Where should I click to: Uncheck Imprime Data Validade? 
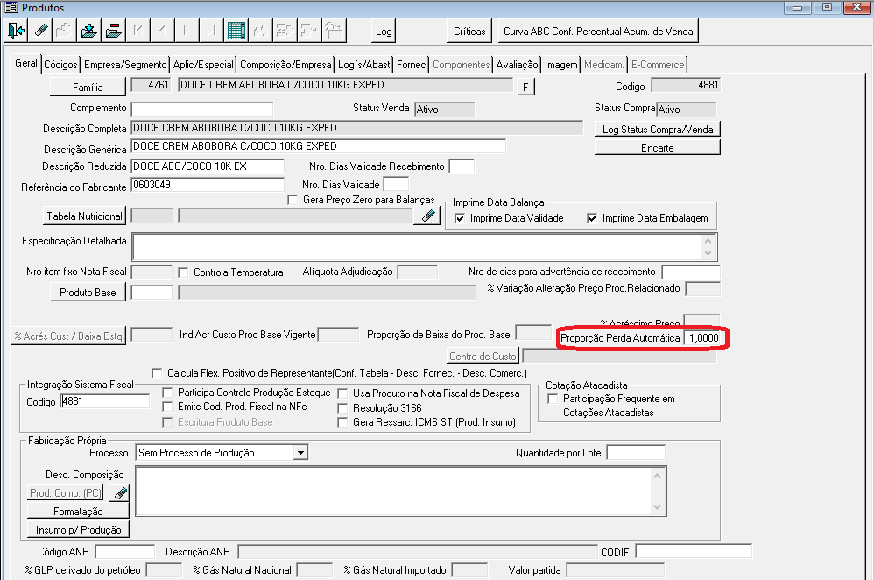[460, 218]
